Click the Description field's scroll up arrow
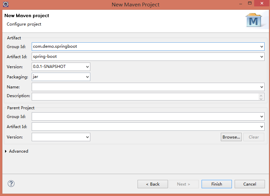 pos(261,95)
